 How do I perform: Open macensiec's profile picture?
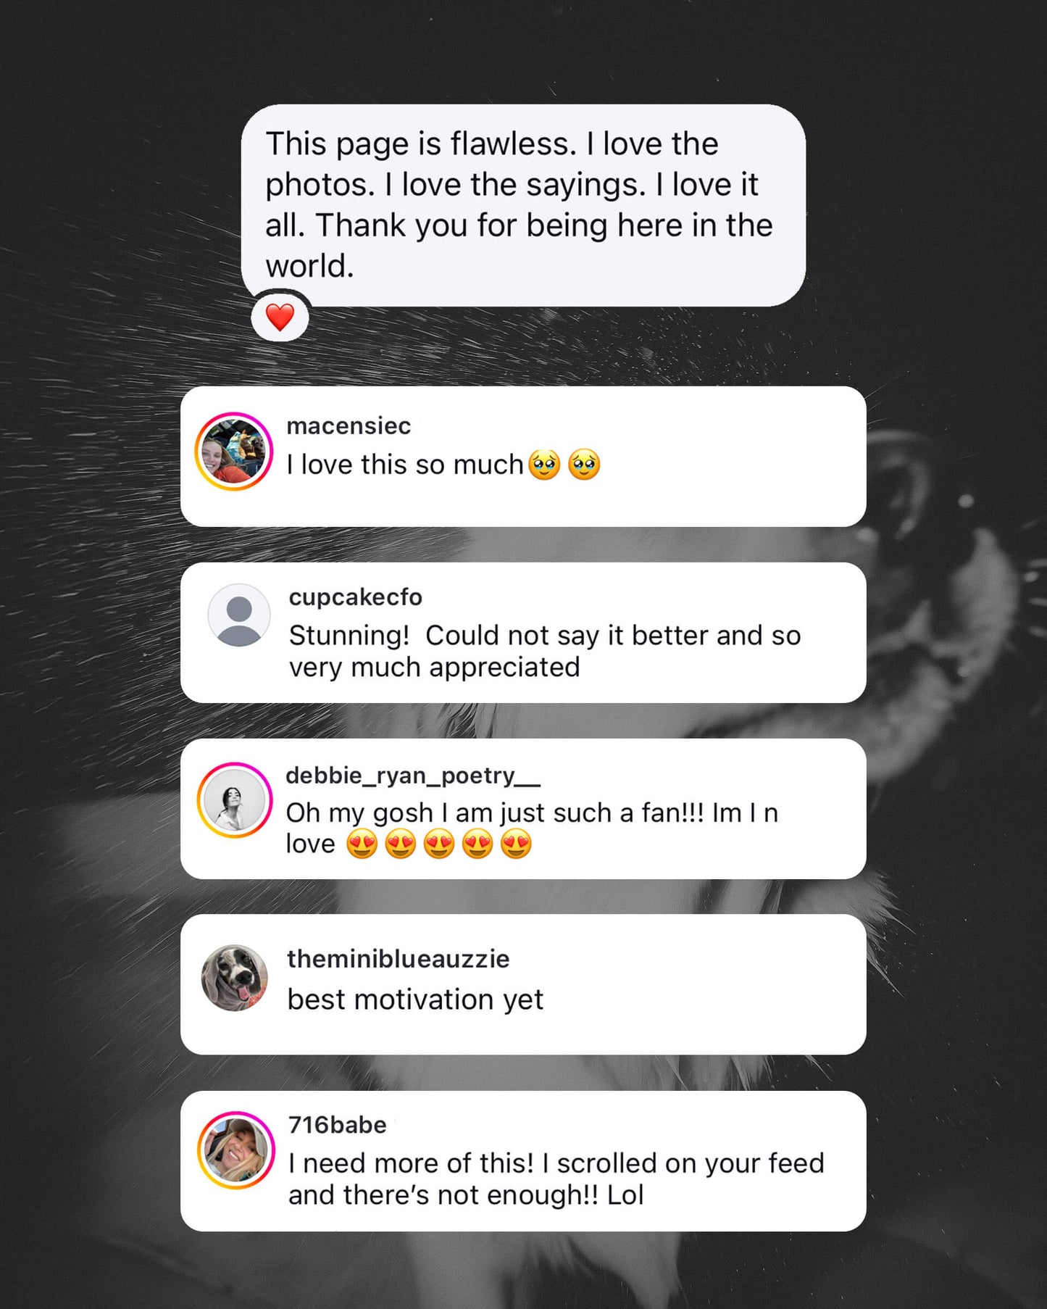[233, 452]
